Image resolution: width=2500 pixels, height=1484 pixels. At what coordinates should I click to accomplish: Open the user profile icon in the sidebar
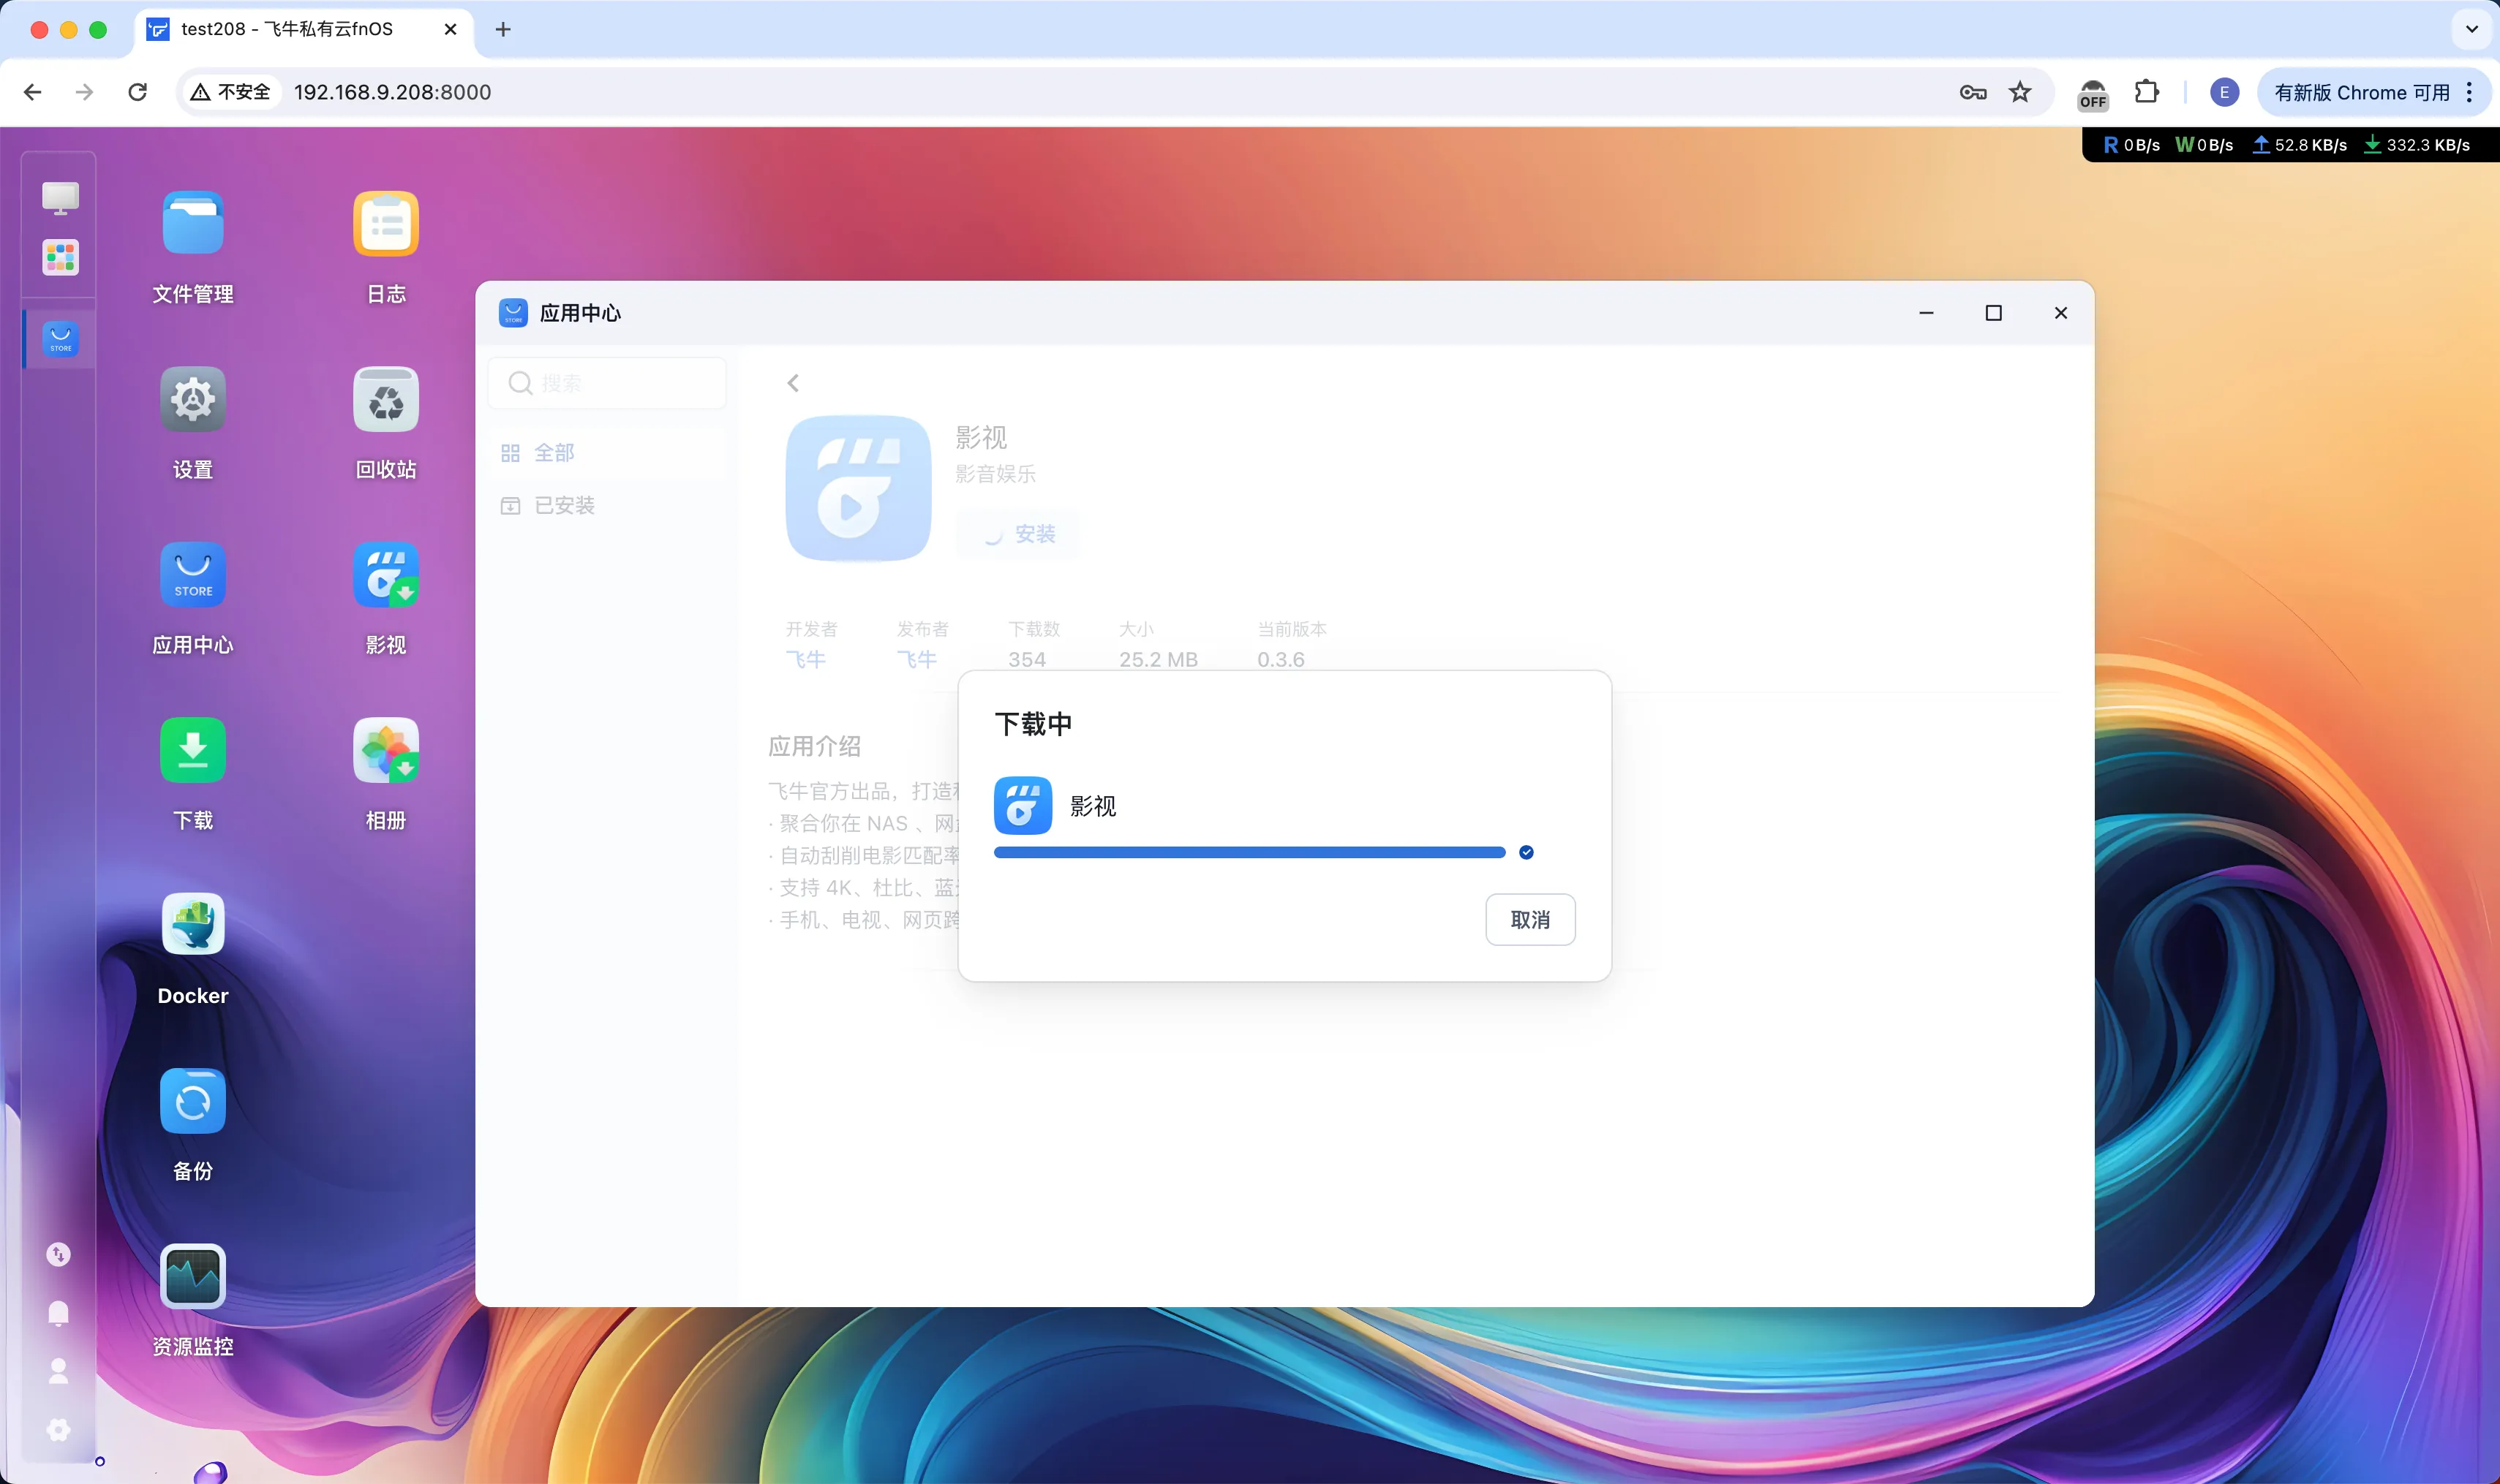point(59,1371)
